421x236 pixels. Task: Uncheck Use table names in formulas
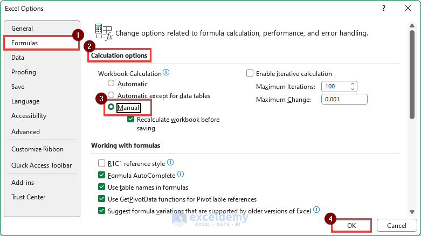tap(102, 187)
